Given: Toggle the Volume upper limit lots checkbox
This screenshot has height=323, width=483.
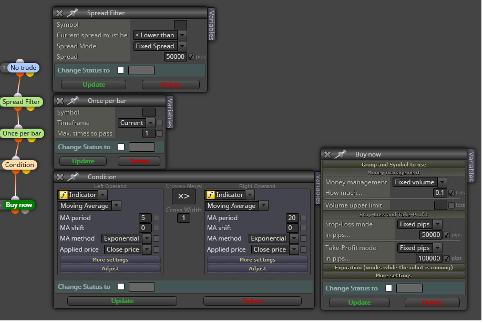Looking at the screenshot, I should 451,205.
